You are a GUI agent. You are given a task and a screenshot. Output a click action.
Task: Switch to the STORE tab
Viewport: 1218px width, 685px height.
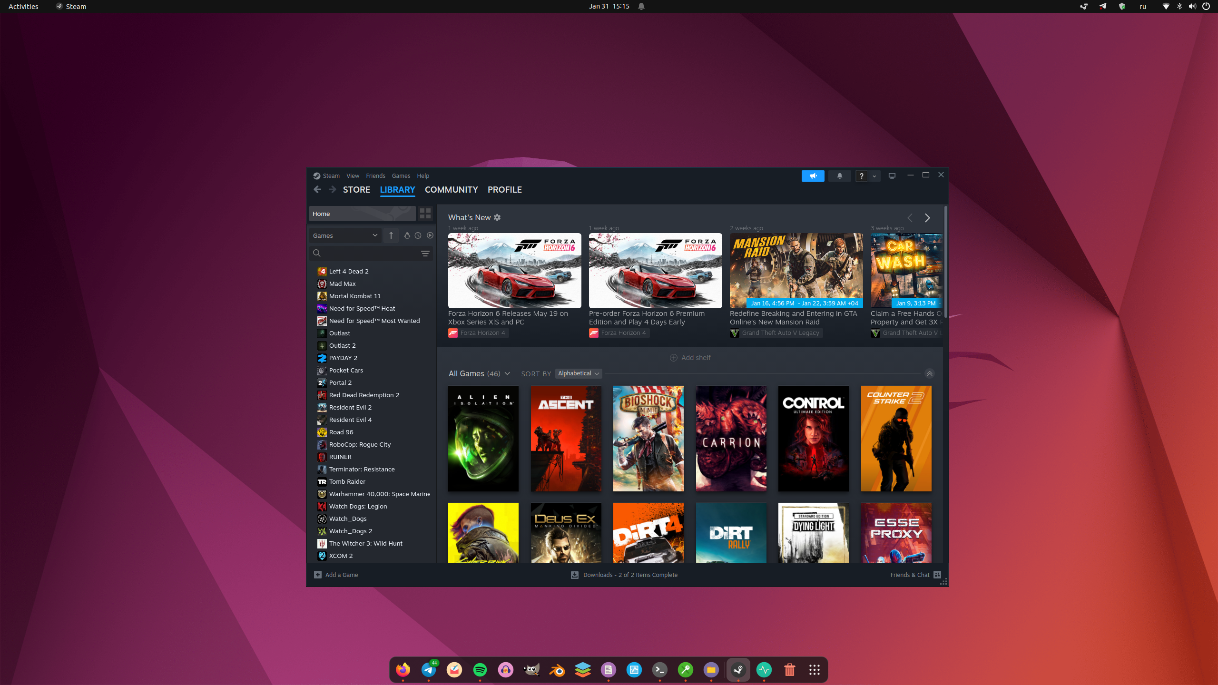coord(356,190)
